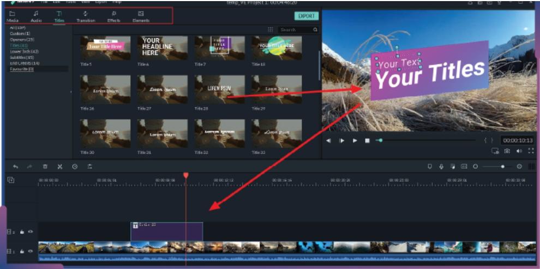Open the Transition tab

click(86, 16)
